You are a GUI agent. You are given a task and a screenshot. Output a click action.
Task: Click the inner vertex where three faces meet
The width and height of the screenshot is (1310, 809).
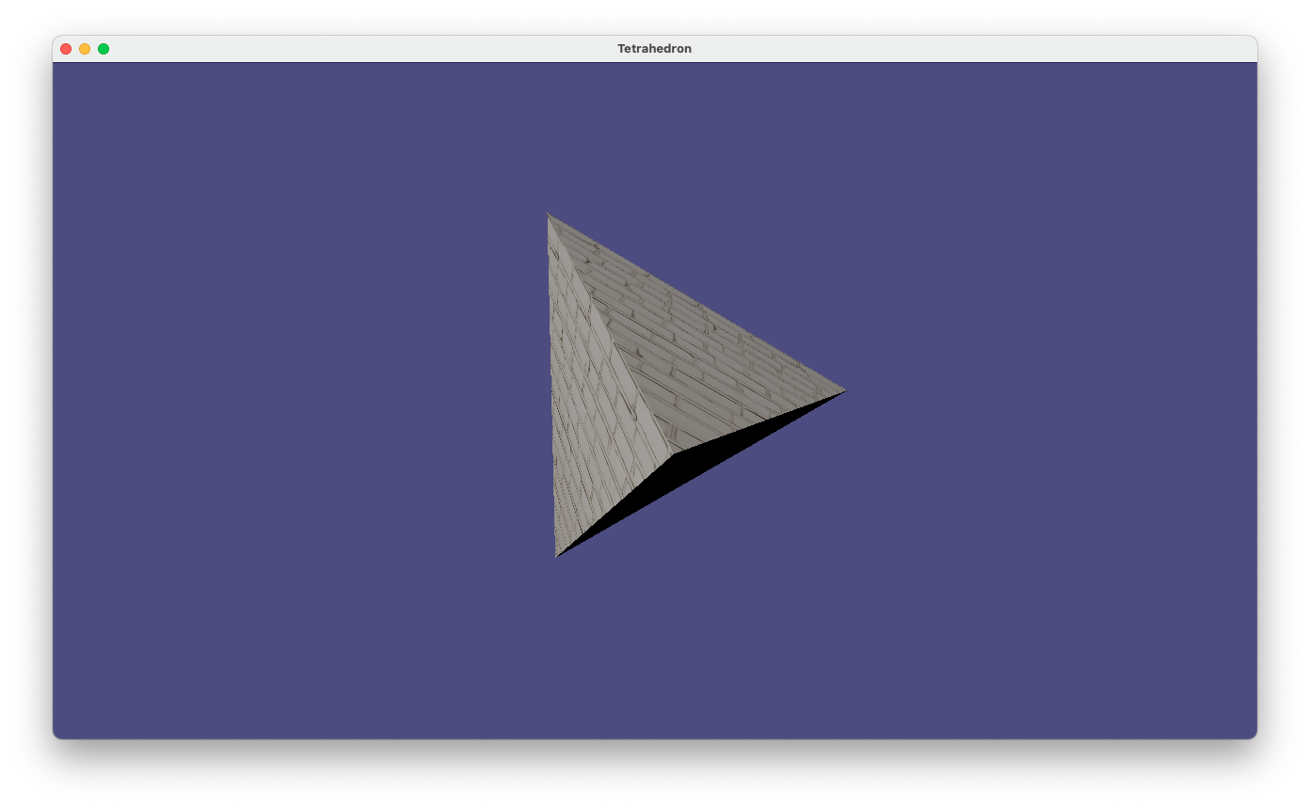tap(673, 452)
